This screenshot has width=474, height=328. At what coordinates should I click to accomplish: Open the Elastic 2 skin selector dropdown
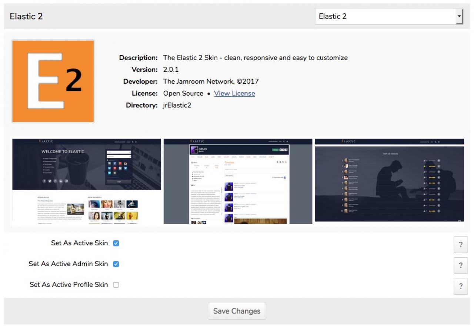tap(389, 16)
